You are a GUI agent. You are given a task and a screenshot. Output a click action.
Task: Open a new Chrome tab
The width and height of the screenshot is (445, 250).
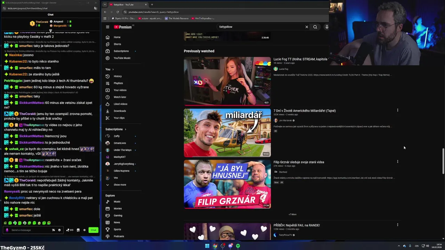152,5
